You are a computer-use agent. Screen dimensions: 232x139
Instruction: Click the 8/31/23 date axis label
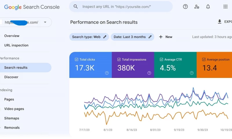155,130
